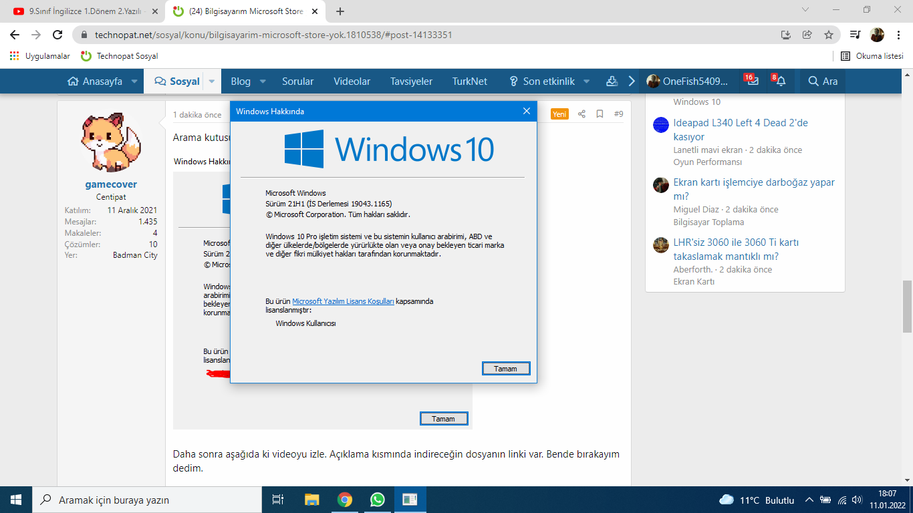Expand the Son etkinlik dropdown arrow
Screen dimensions: 913x513
point(586,81)
